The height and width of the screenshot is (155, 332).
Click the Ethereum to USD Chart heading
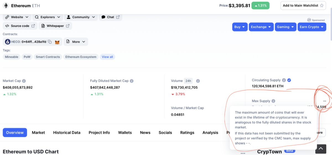31,152
